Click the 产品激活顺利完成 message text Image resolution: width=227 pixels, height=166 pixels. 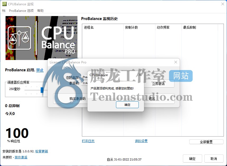[112, 88]
